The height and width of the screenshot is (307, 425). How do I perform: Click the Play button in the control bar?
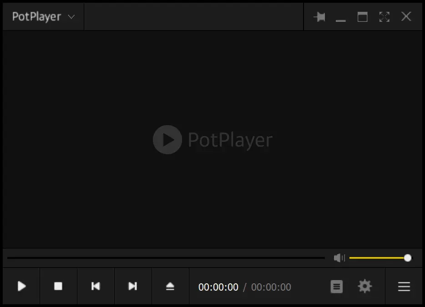click(21, 286)
